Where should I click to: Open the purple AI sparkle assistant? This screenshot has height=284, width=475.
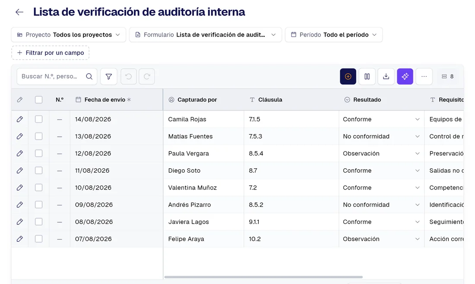405,76
